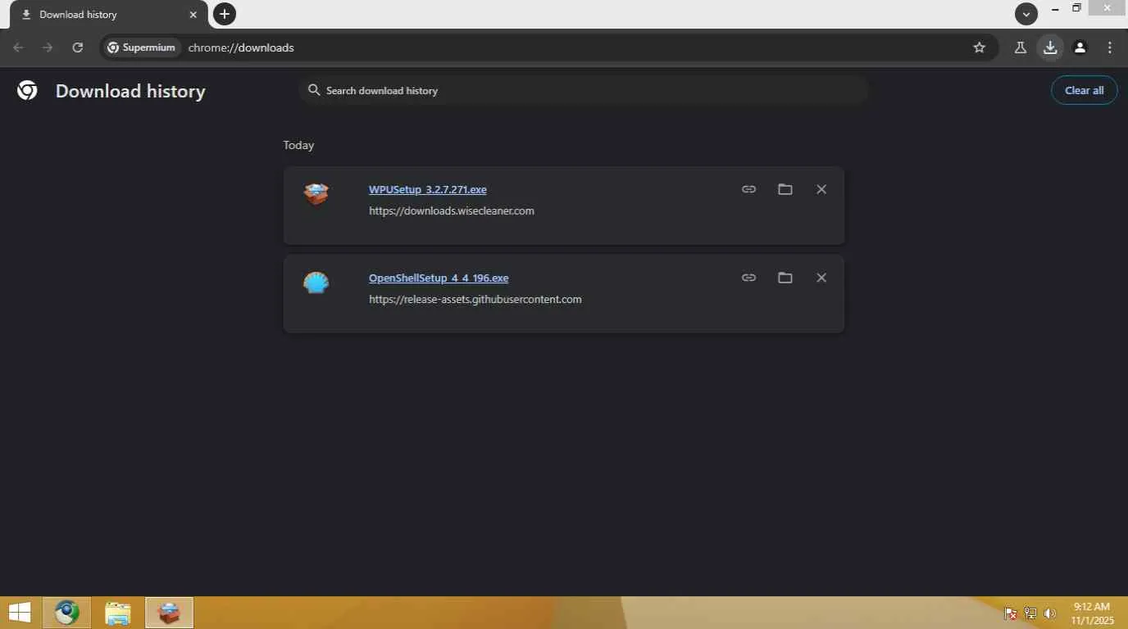The width and height of the screenshot is (1128, 629).
Task: Copy download link for OpenShellSetup_4_4_196.exe
Action: click(748, 278)
